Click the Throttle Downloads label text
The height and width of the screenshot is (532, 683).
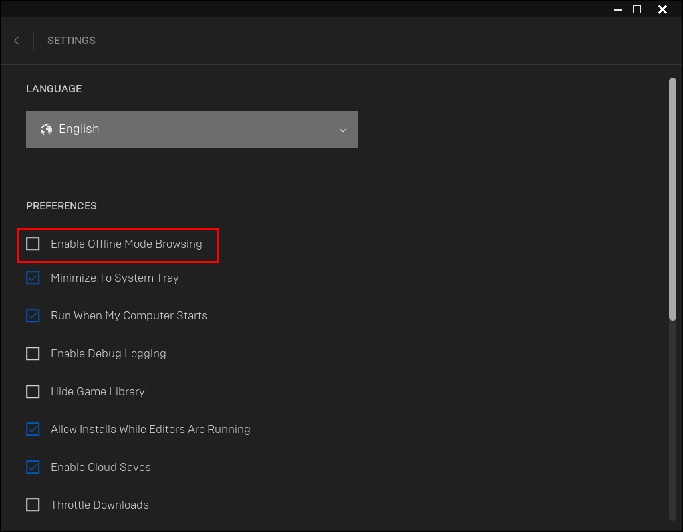click(99, 505)
